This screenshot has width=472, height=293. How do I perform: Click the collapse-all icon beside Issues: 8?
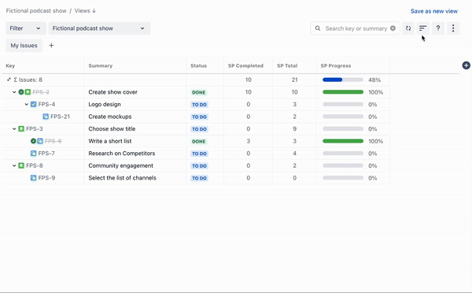[9, 80]
